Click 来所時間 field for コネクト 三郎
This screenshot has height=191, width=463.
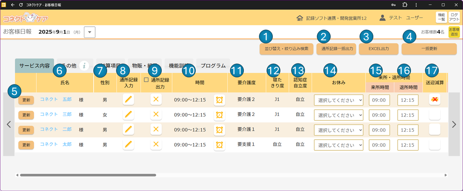pyautogui.click(x=379, y=115)
